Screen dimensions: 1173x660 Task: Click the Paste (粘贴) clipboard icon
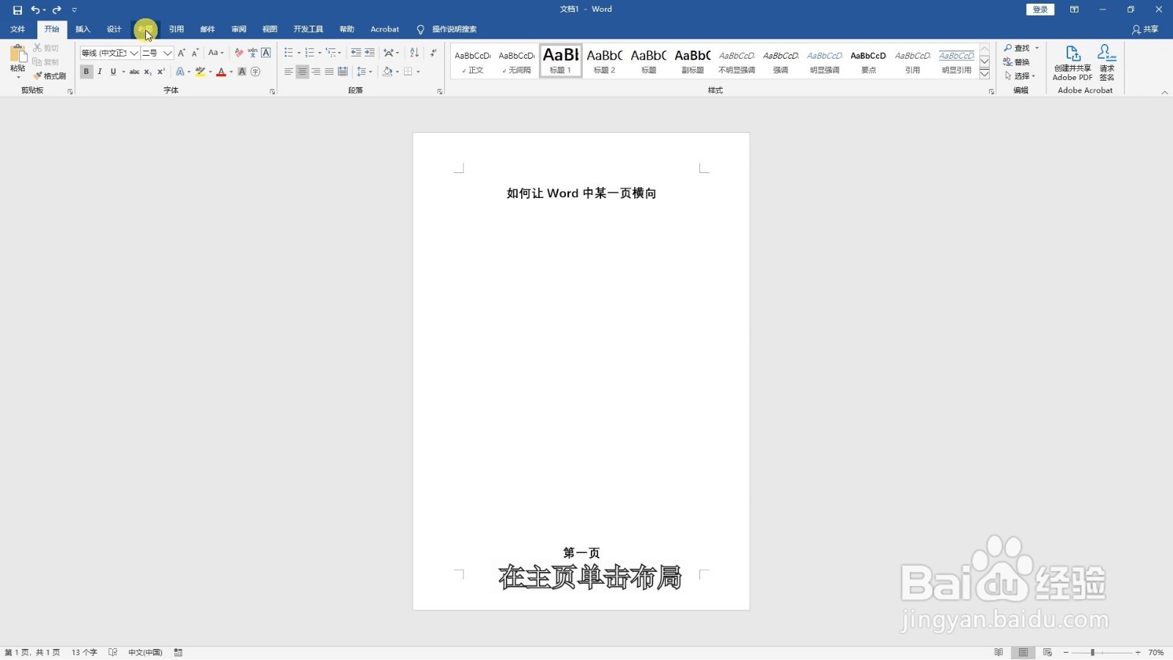pos(18,54)
